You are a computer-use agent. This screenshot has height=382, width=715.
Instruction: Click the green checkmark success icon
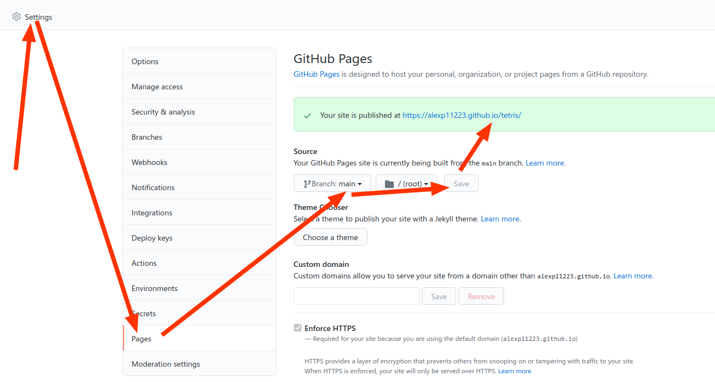click(308, 116)
